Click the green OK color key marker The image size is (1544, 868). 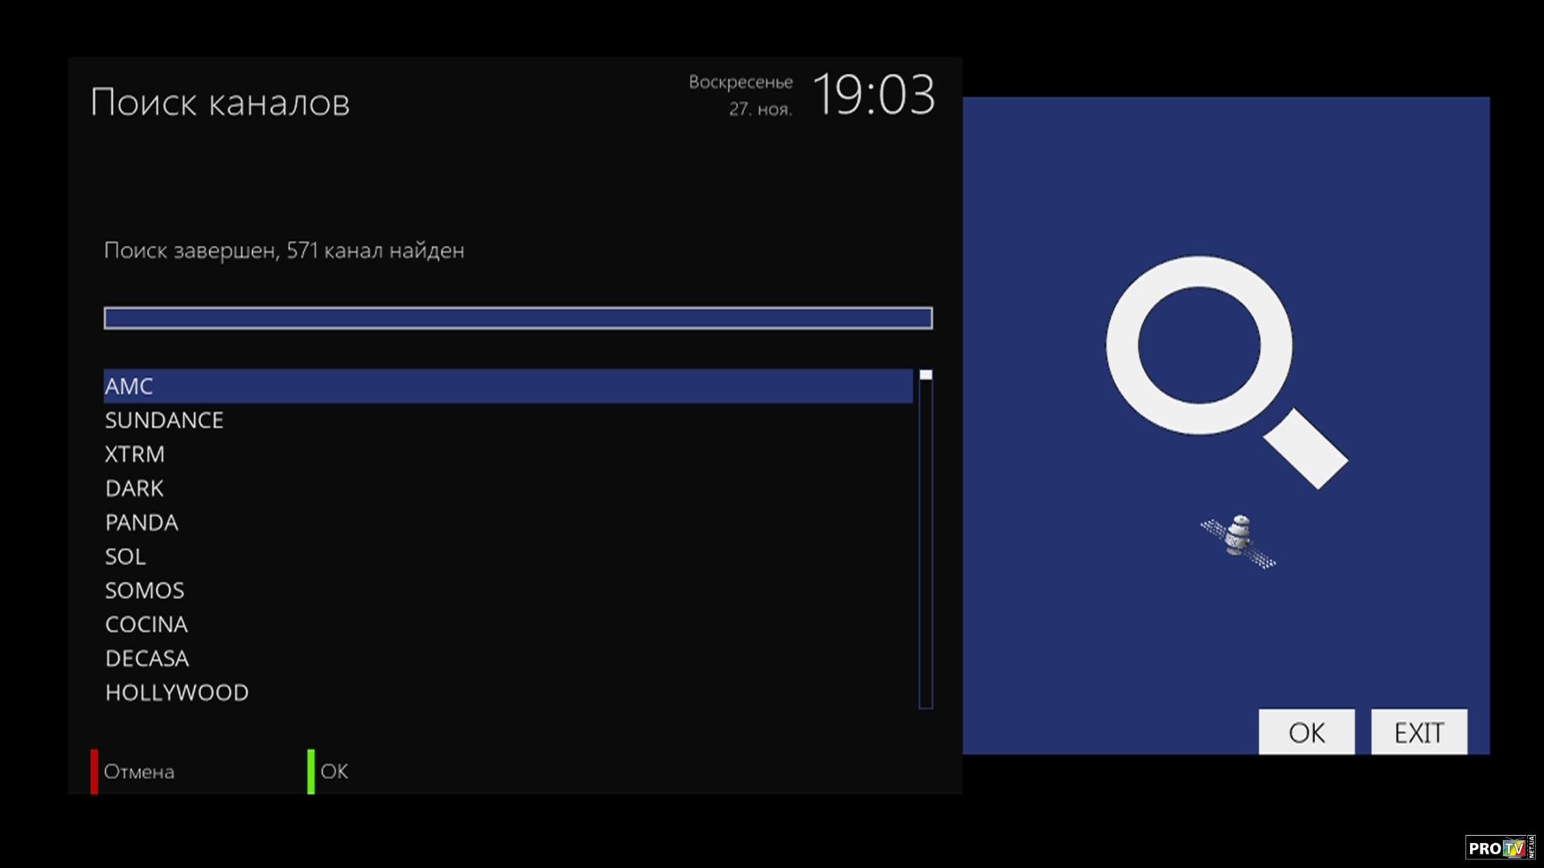(x=311, y=772)
